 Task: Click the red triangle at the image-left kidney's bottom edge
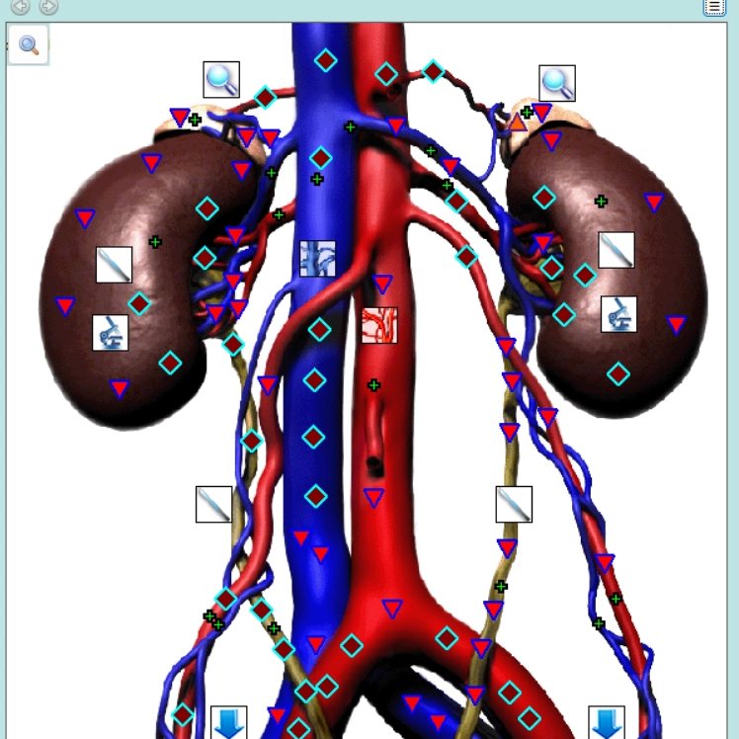(x=120, y=389)
